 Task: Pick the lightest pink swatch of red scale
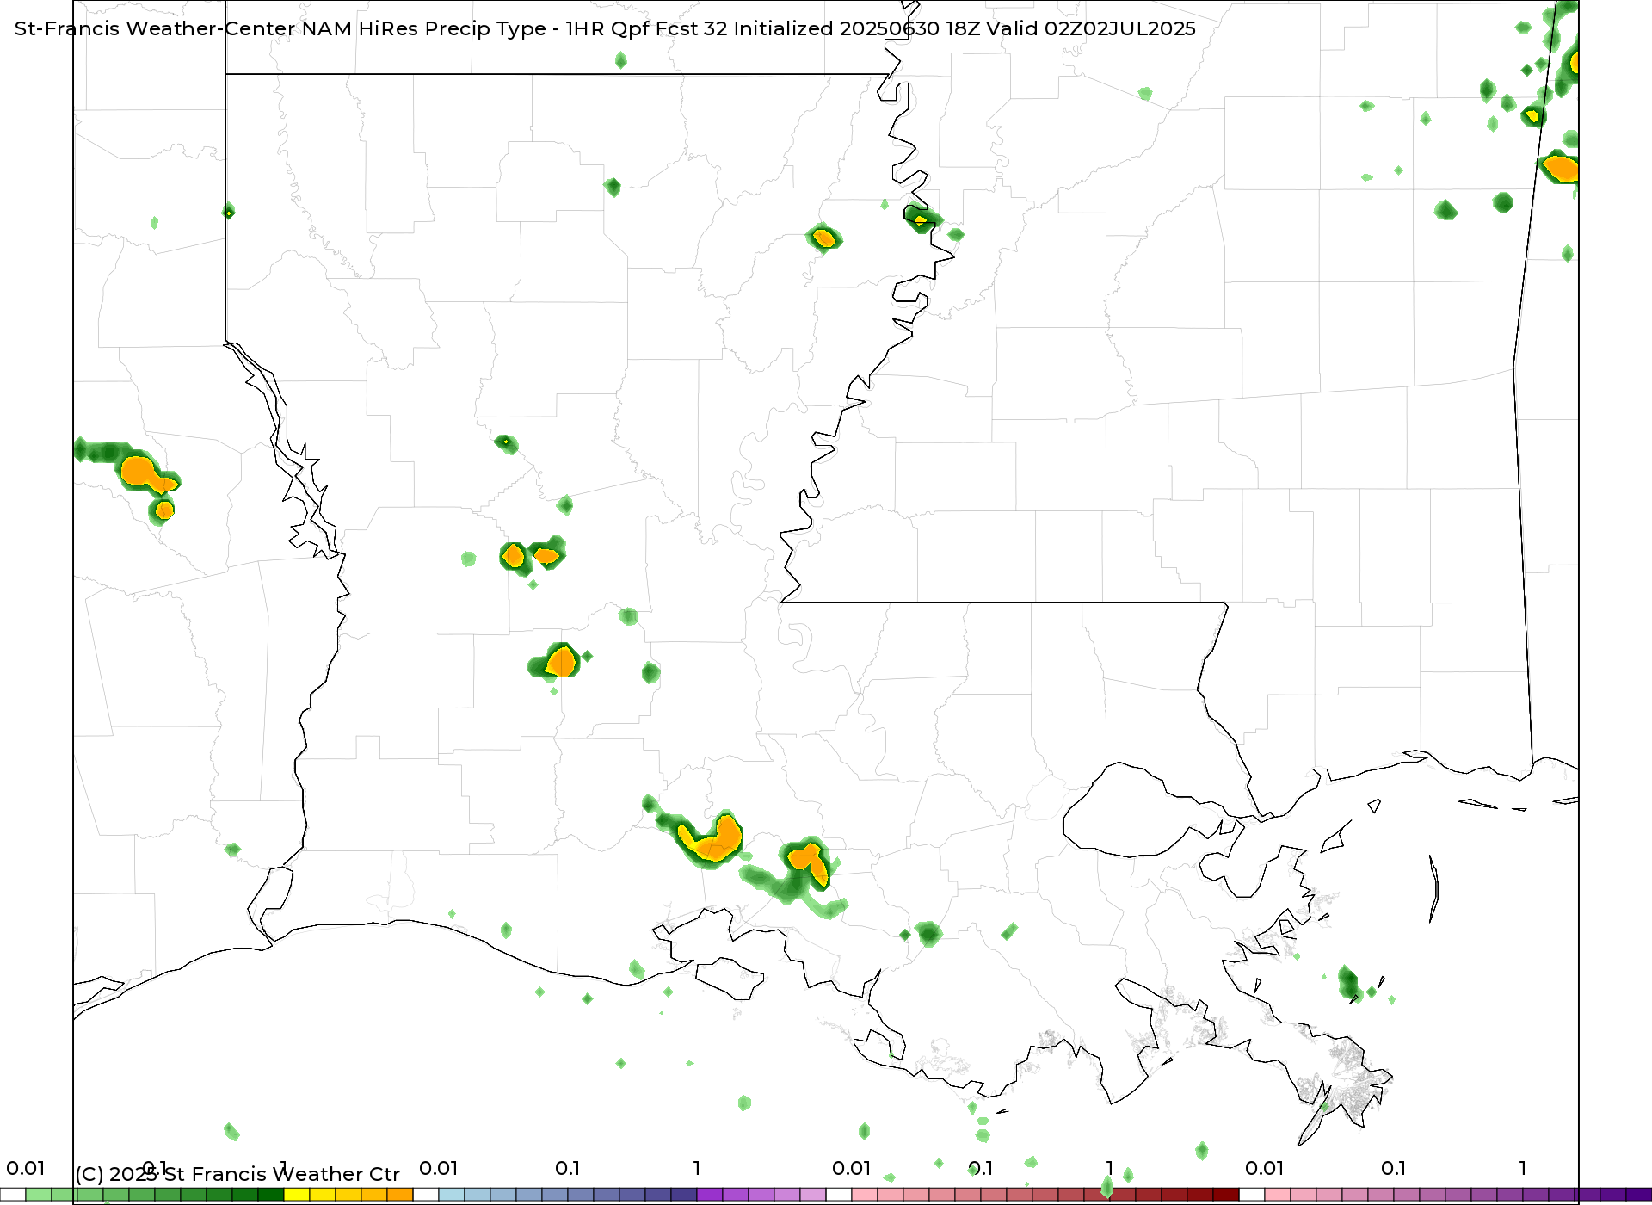click(x=865, y=1195)
